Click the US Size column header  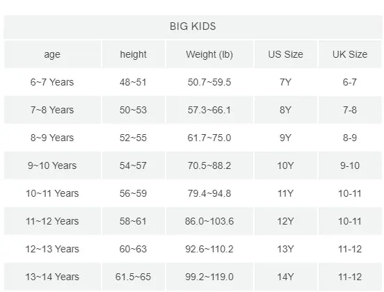[285, 54]
